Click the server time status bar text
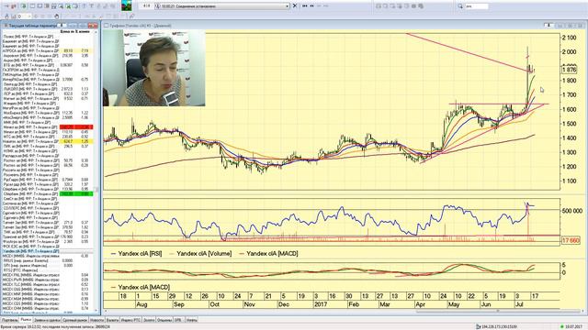 pos(55,327)
